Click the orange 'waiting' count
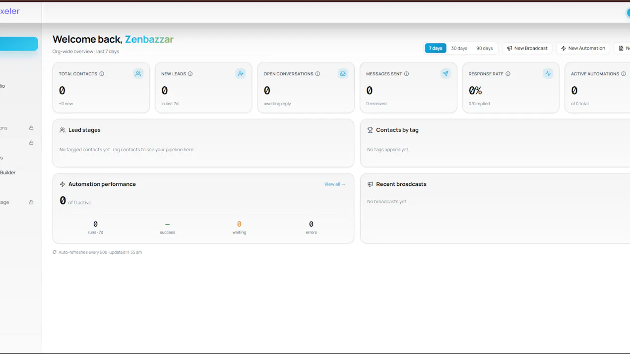This screenshot has width=630, height=354. 239,224
